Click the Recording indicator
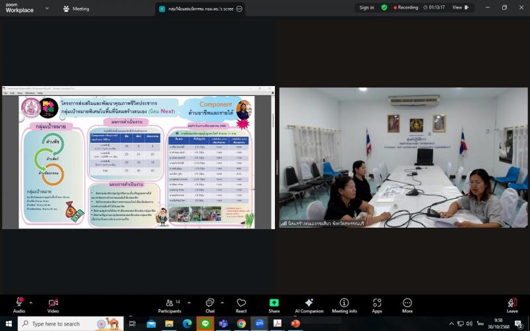The width and height of the screenshot is (530, 331). click(x=406, y=7)
